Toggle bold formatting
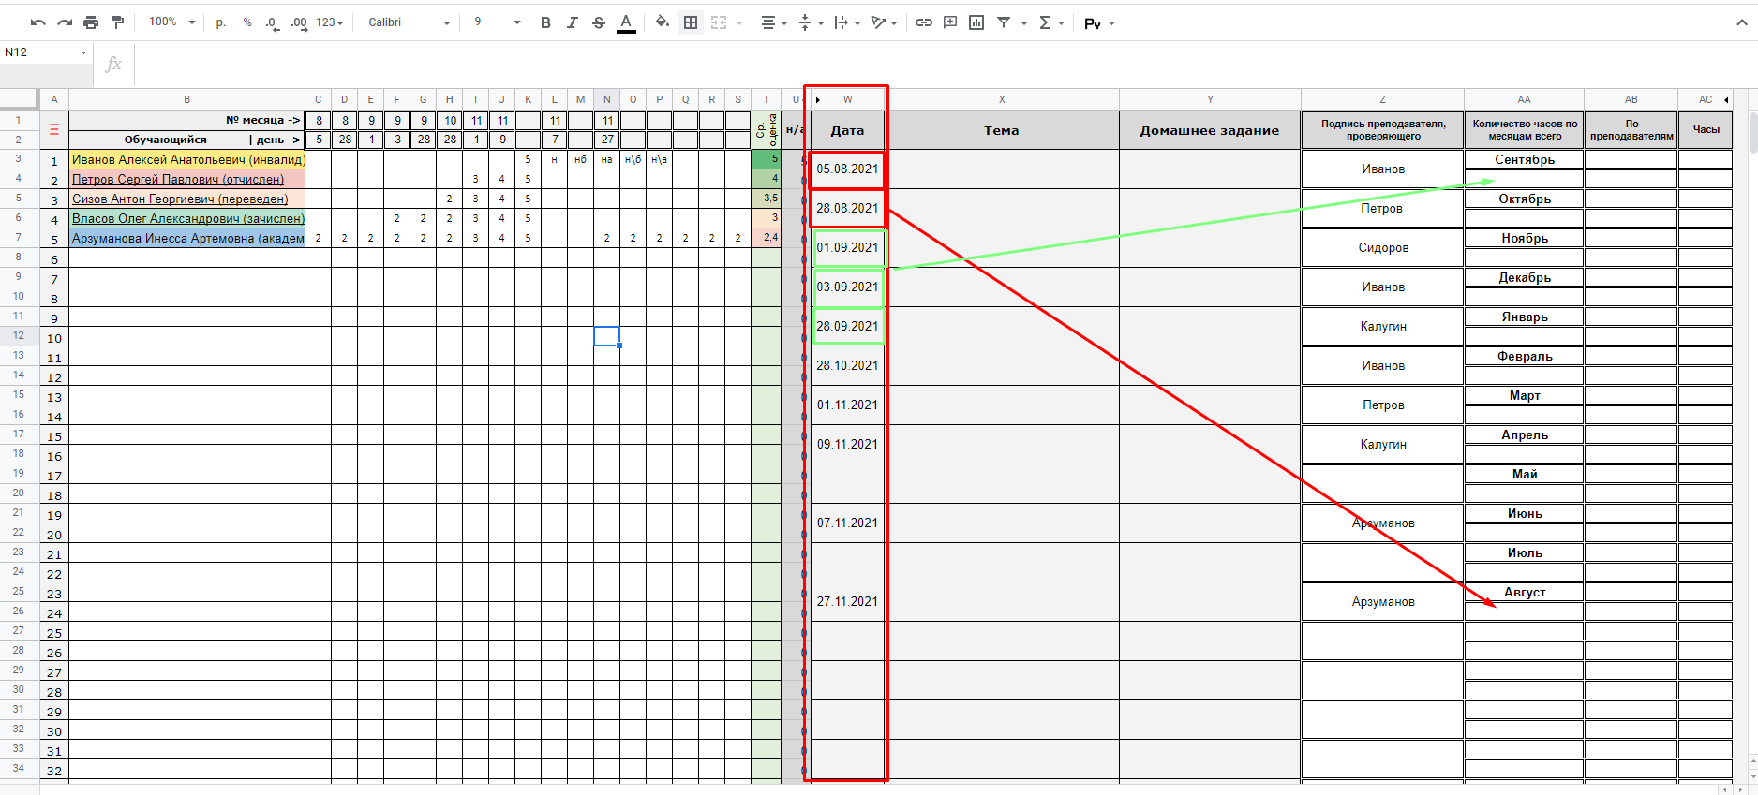1758x795 pixels. coord(545,22)
